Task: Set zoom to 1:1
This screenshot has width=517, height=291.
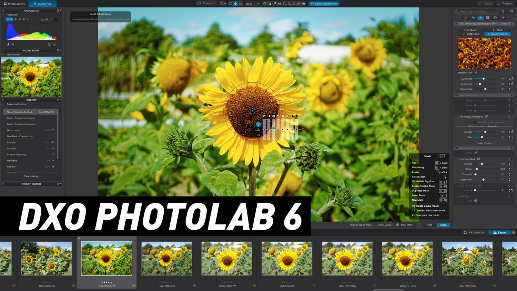Action: tap(240, 4)
